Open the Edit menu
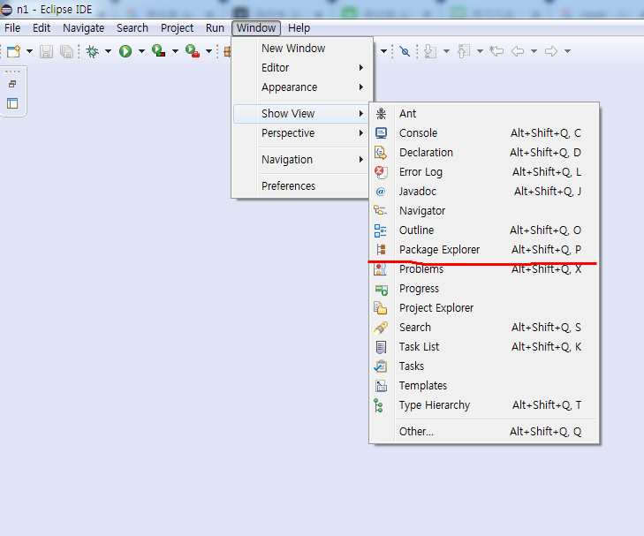The image size is (644, 536). (42, 28)
